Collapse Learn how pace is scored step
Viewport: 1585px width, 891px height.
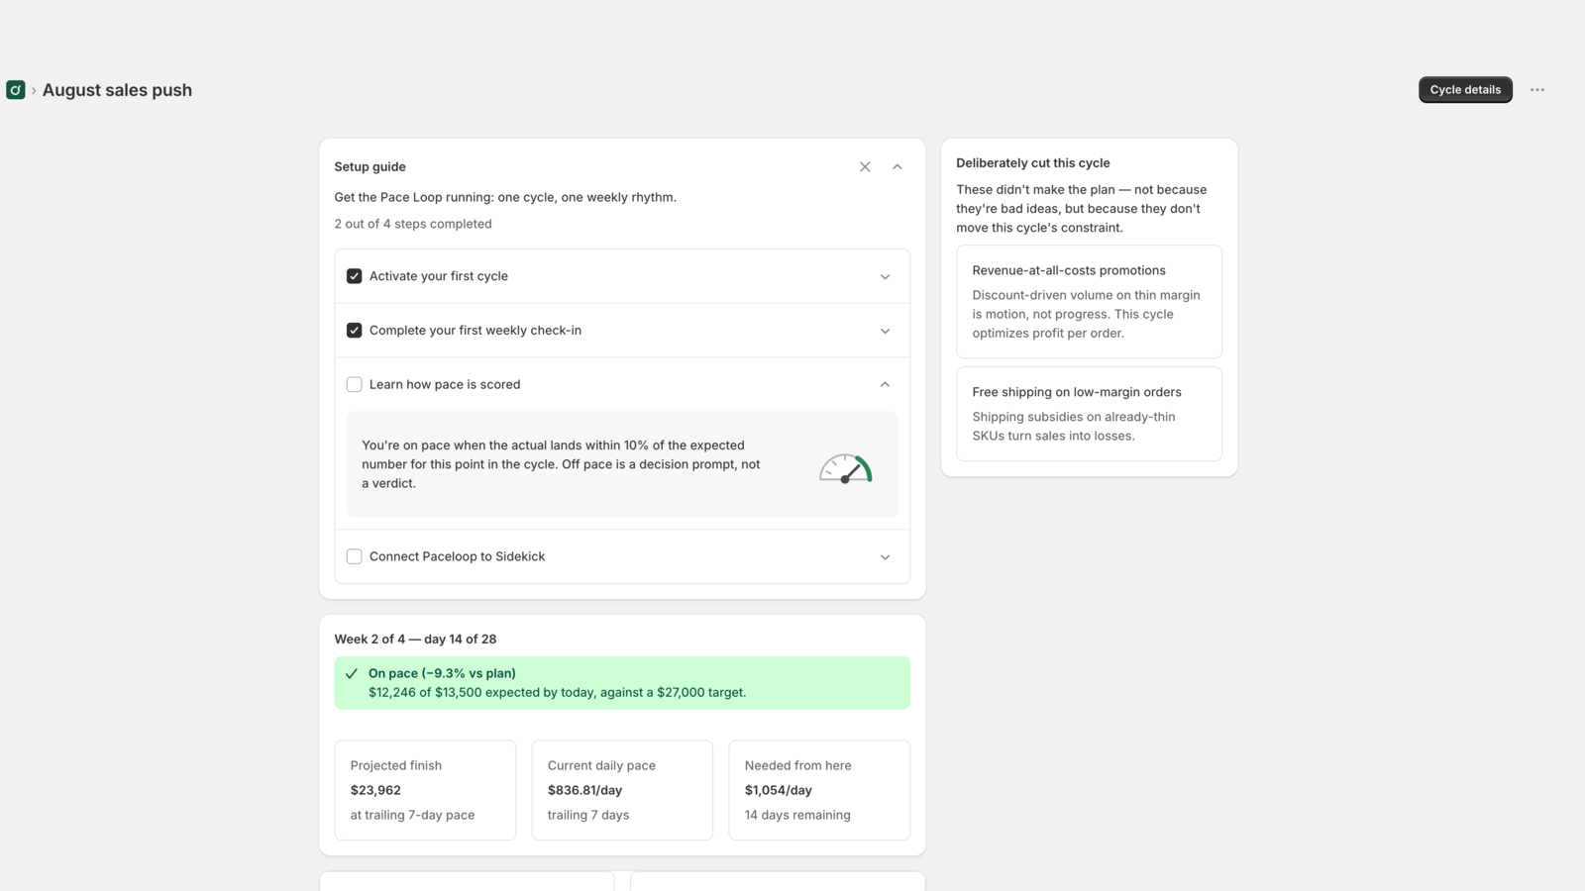pos(886,384)
